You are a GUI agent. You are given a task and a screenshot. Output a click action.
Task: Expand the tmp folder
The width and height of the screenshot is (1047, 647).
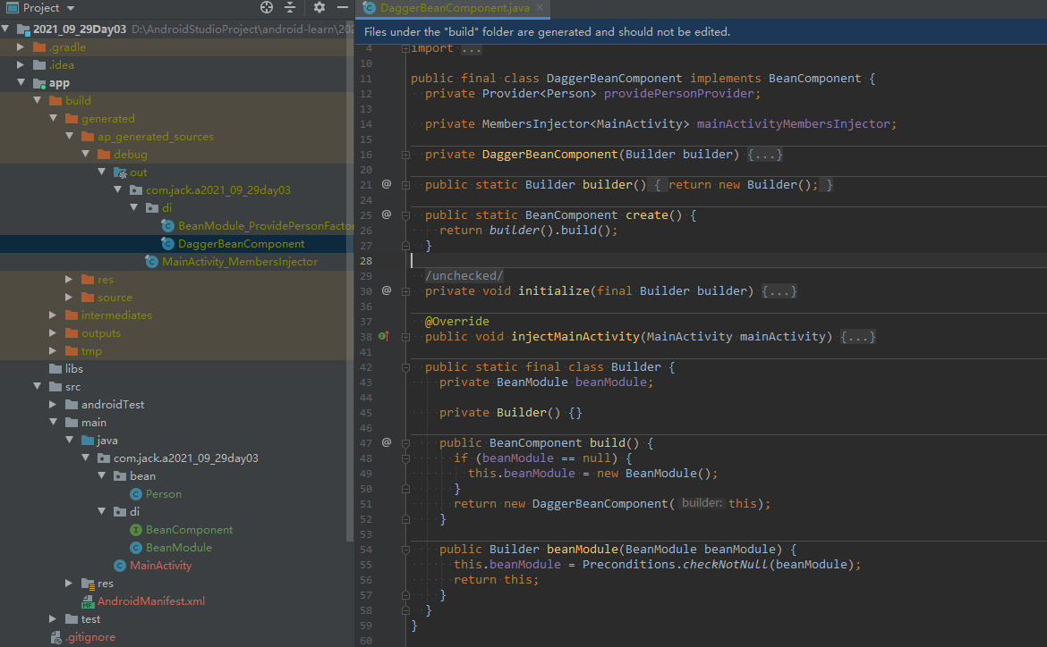(54, 351)
